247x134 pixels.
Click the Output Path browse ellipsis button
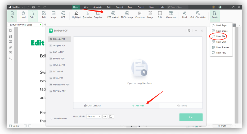tap(105, 116)
